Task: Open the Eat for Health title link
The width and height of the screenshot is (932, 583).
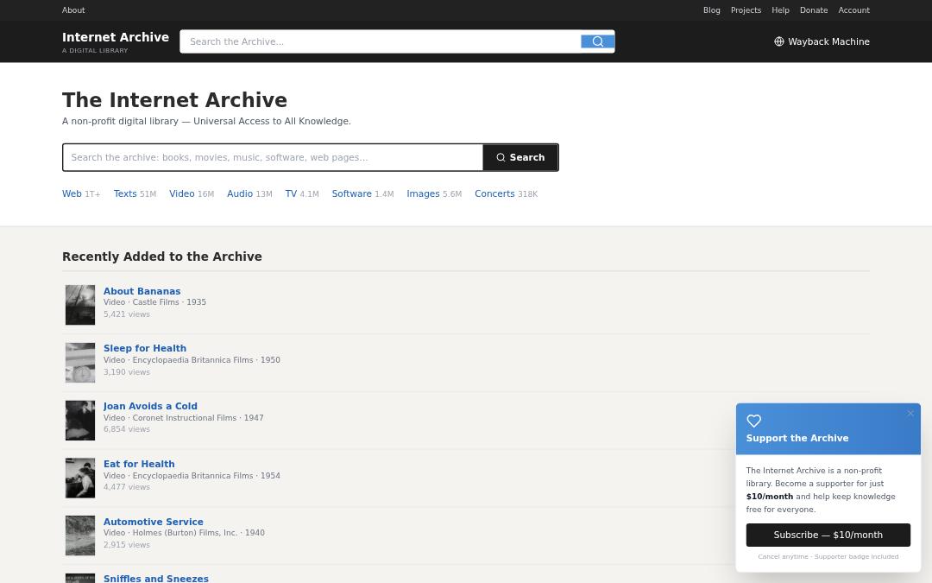Action: coord(139,464)
